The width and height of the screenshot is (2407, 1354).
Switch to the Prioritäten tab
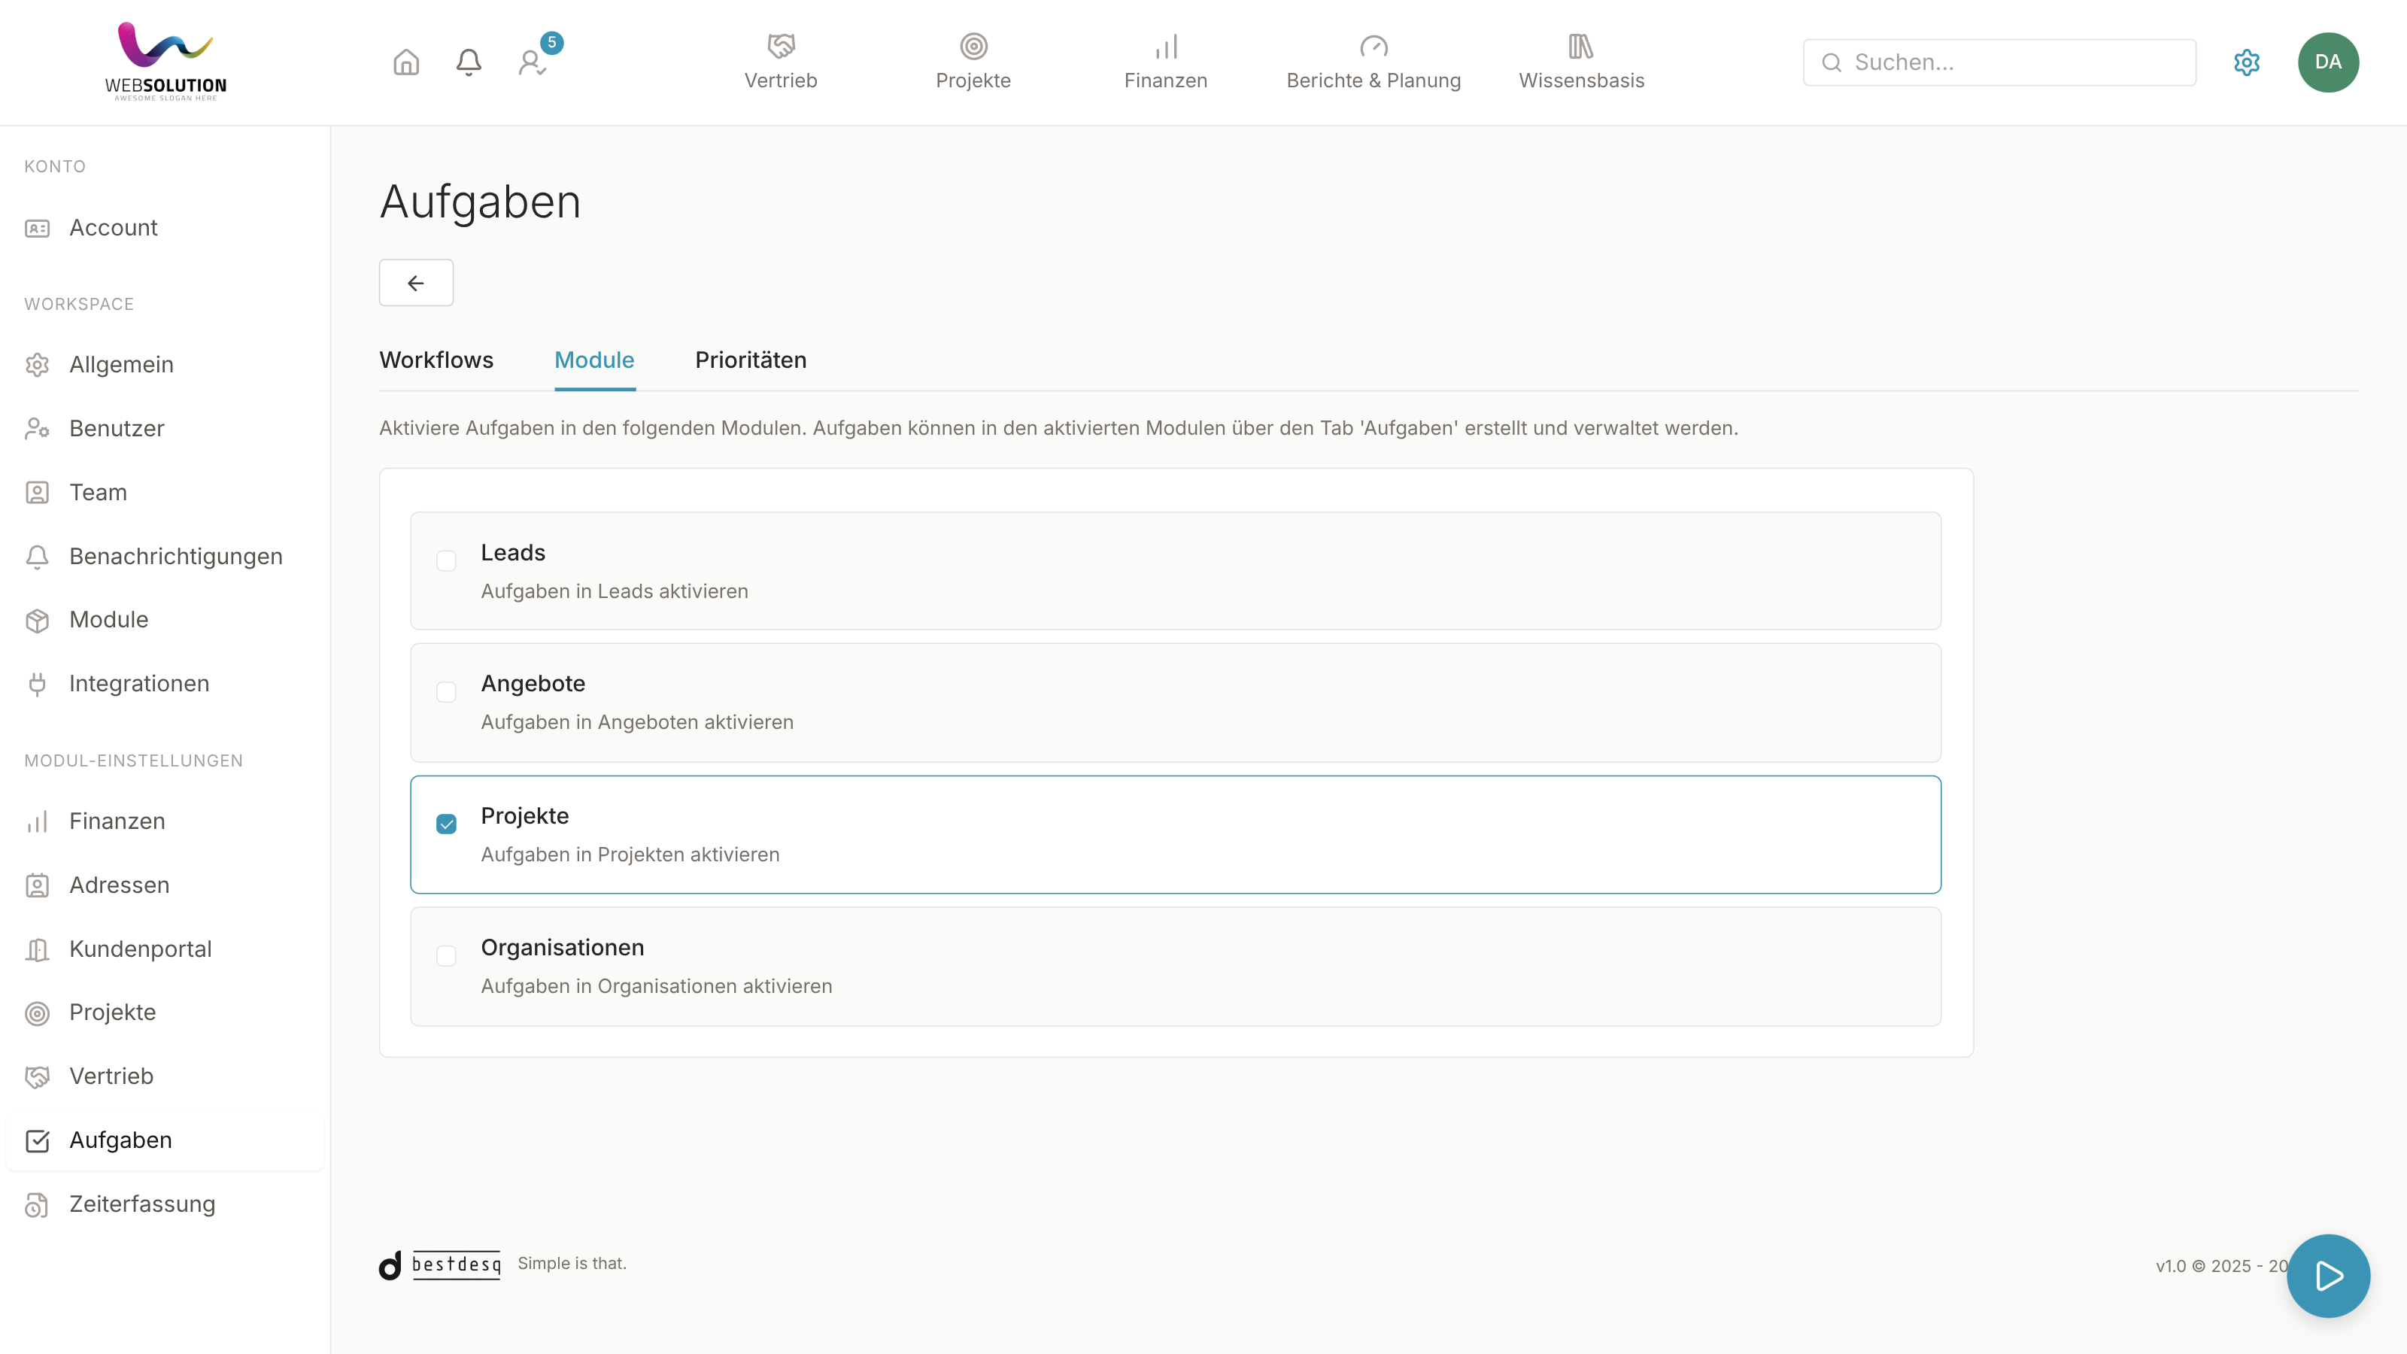(x=751, y=360)
